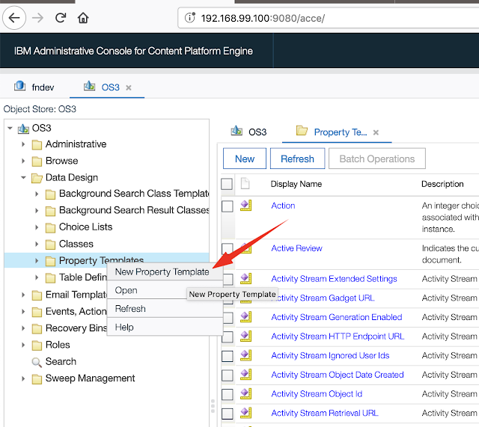Screen dimensions: 479x427
Task: Reload the page with browser refresh icon
Action: [x=61, y=18]
